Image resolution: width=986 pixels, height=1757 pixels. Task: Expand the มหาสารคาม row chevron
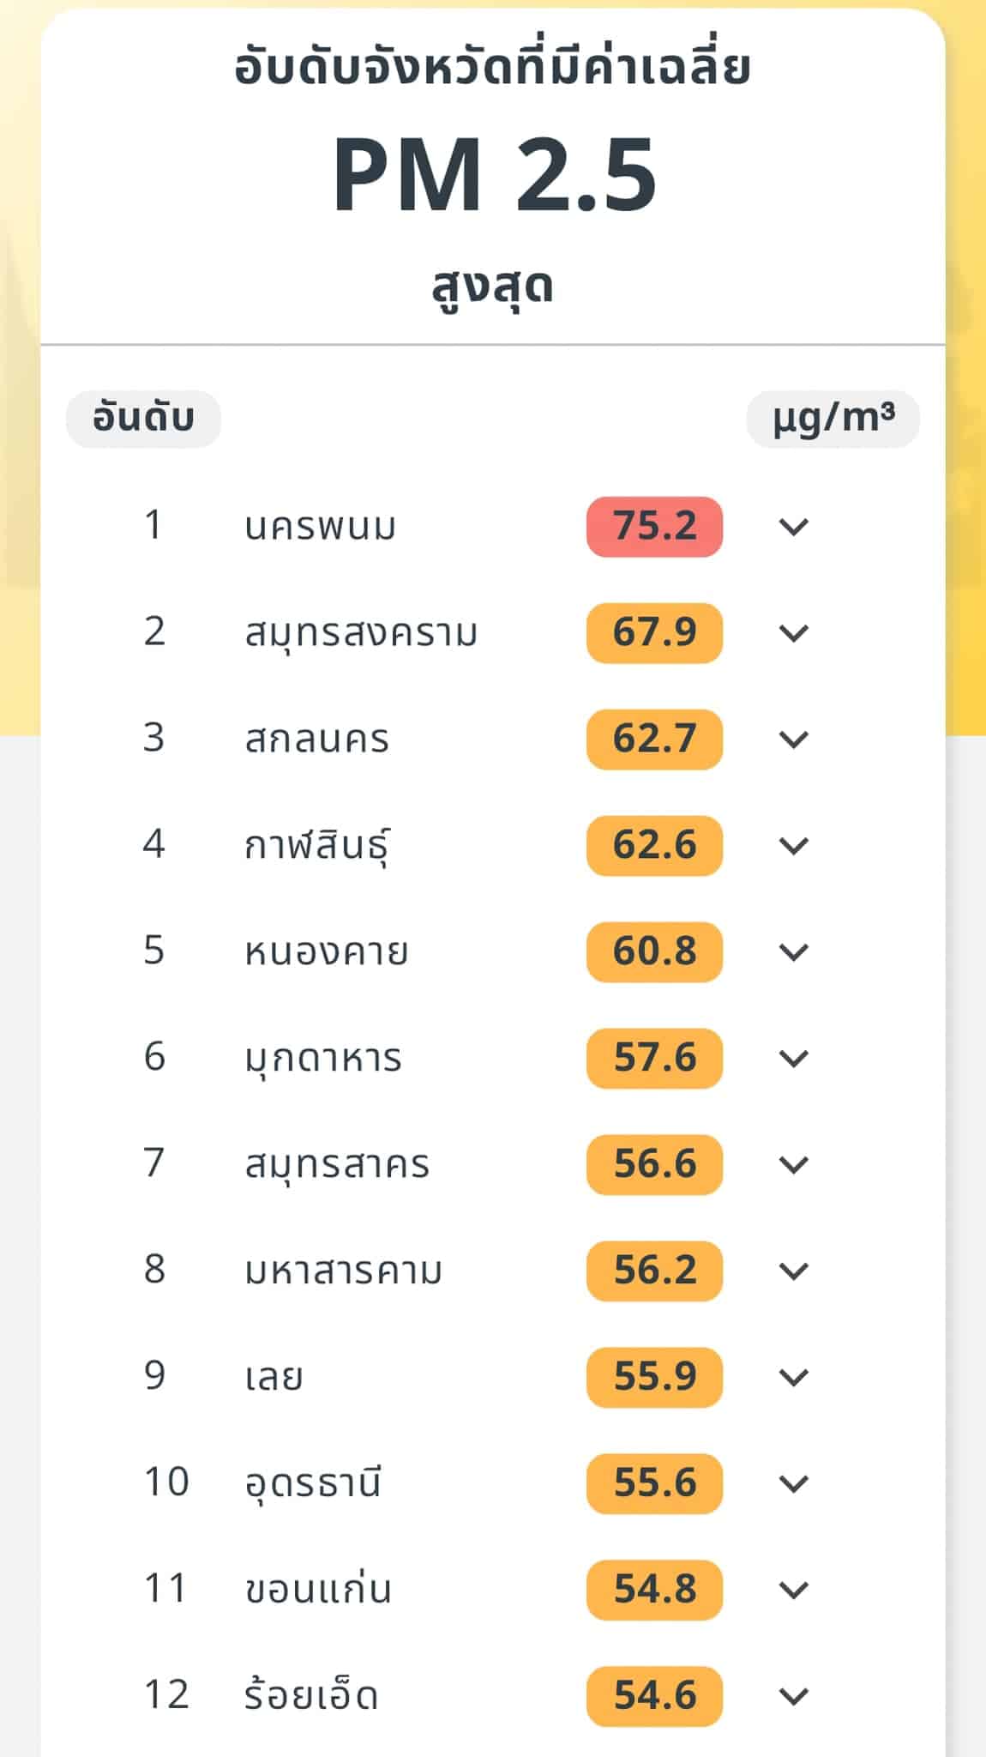click(793, 1271)
